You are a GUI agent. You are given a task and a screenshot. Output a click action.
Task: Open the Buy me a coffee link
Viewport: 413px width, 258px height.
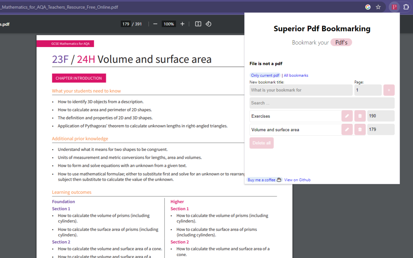click(261, 180)
